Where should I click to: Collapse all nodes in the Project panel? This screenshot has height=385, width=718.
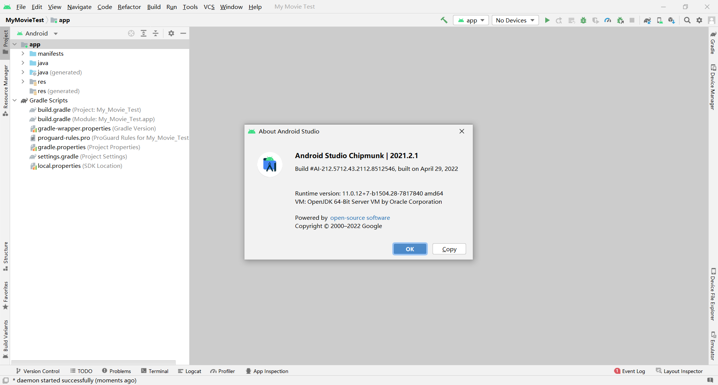tap(156, 33)
